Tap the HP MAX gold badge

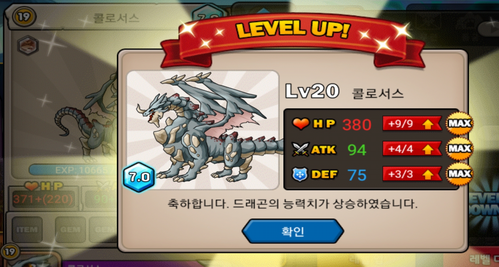click(459, 123)
